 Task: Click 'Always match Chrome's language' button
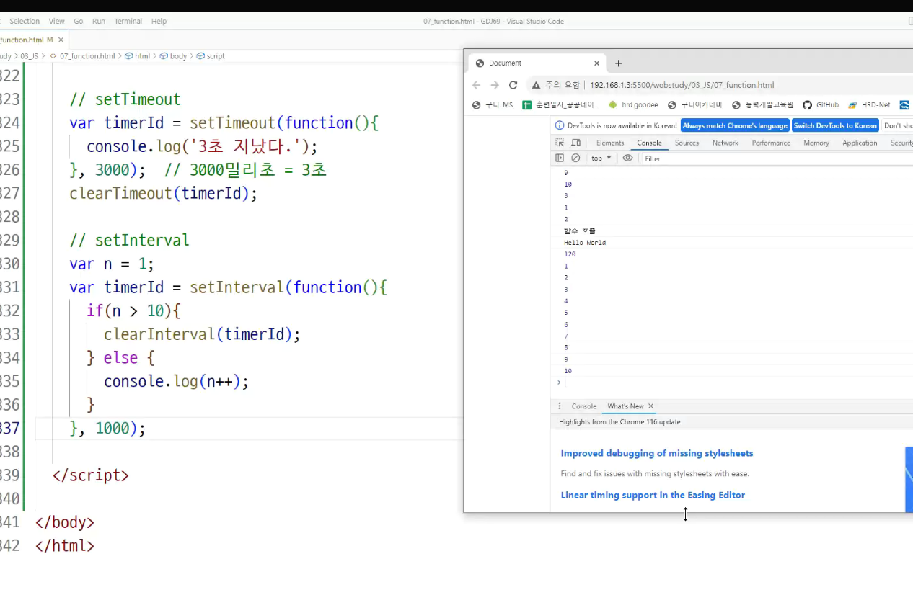(x=735, y=125)
